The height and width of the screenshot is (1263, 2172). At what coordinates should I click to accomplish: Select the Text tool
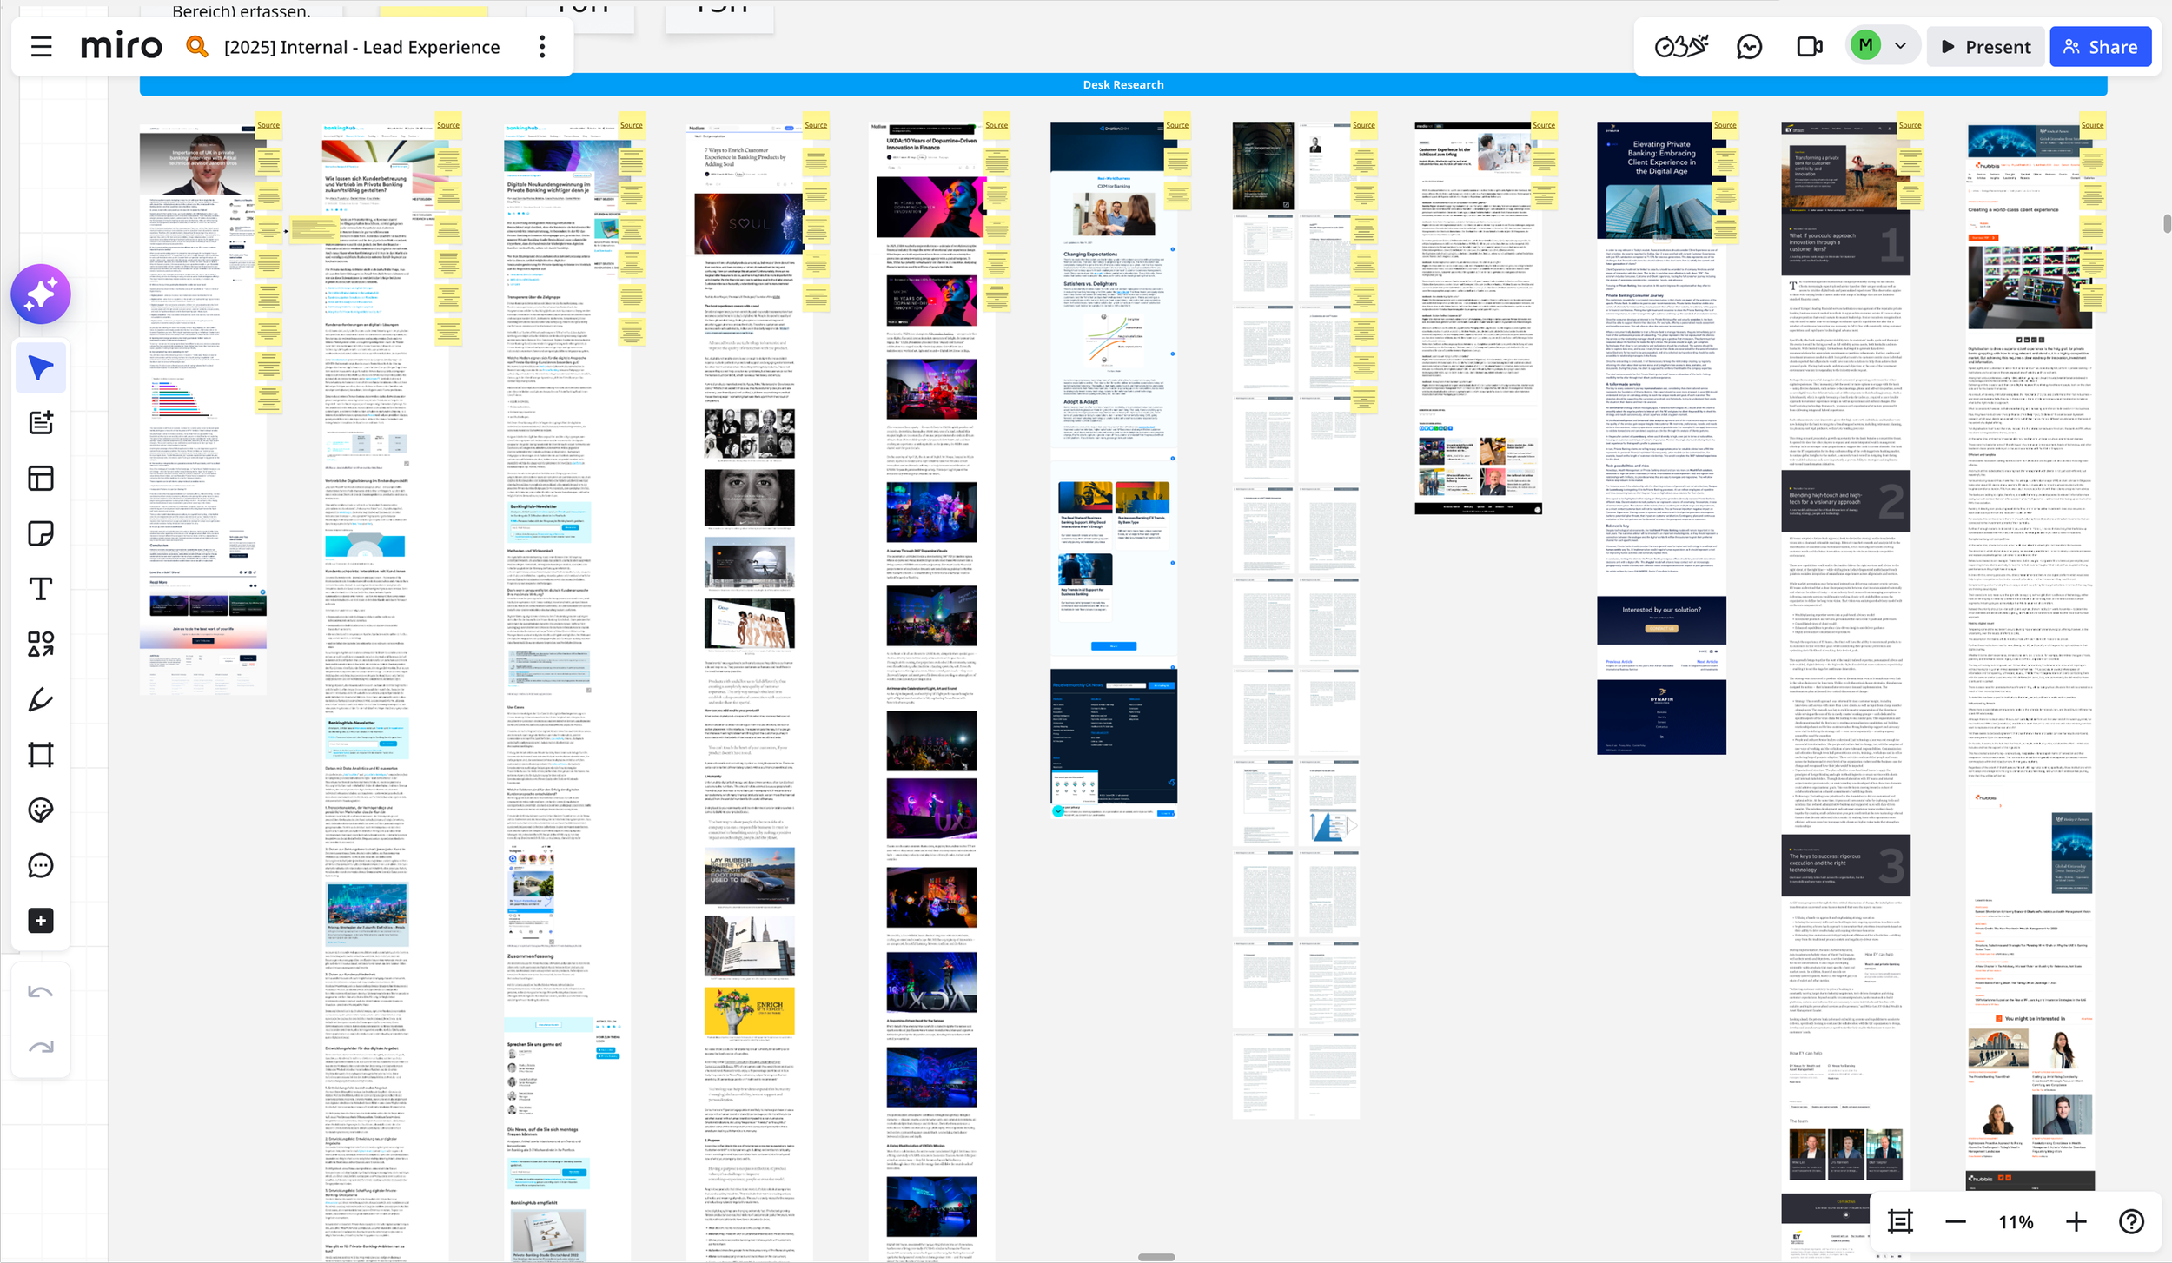[x=41, y=589]
